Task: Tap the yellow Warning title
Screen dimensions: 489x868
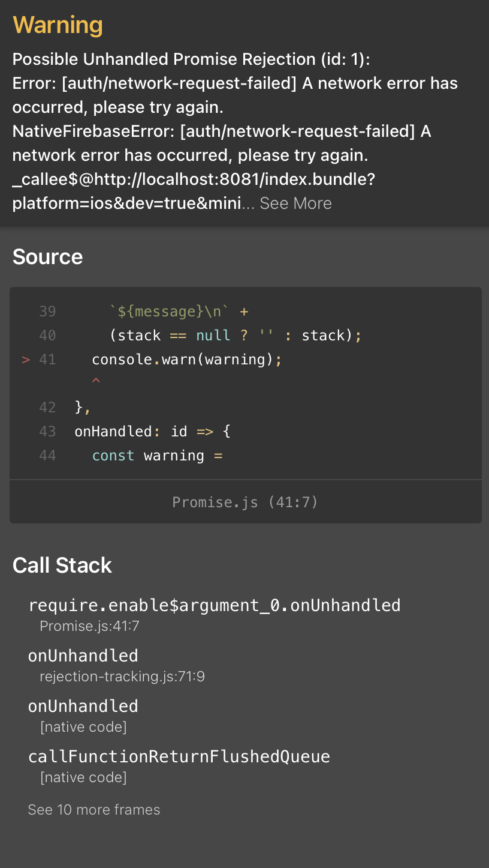Action: (58, 25)
